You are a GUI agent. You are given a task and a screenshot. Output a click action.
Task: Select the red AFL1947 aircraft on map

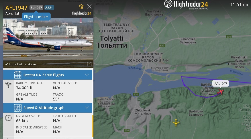[220, 92]
